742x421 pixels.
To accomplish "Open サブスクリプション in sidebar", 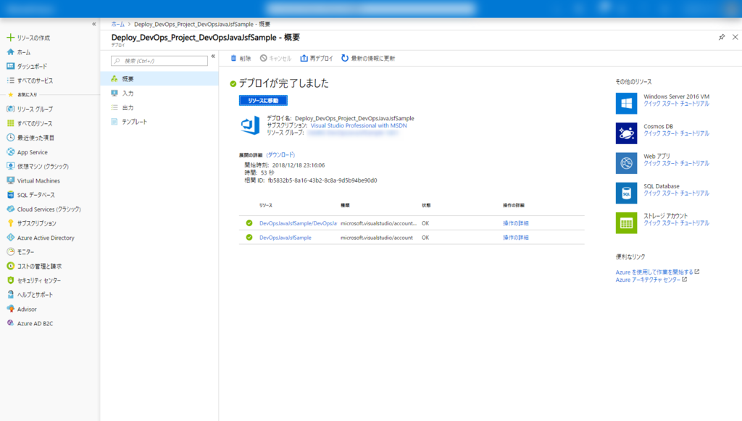I will (x=31, y=223).
